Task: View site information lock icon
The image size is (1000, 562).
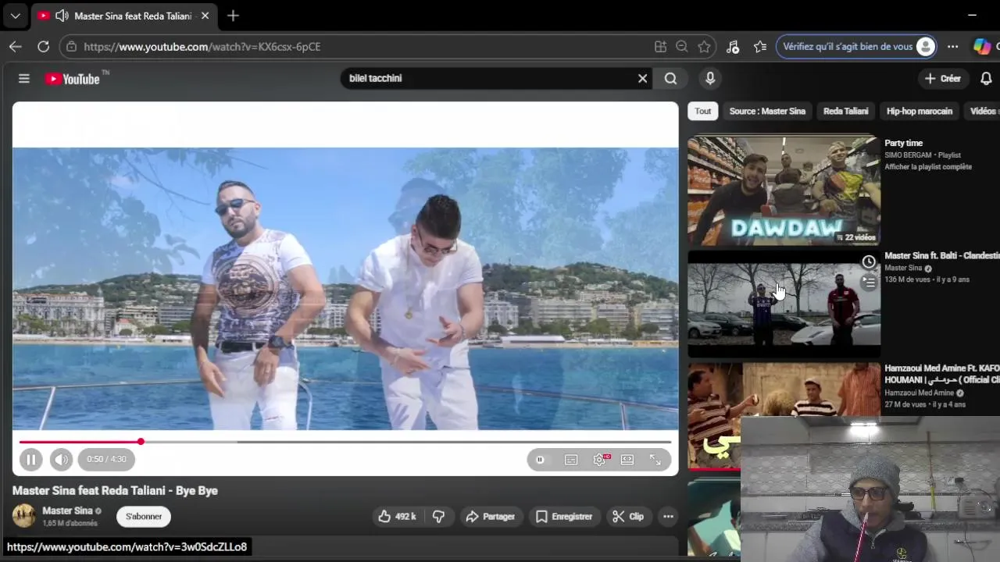Action: [71, 47]
